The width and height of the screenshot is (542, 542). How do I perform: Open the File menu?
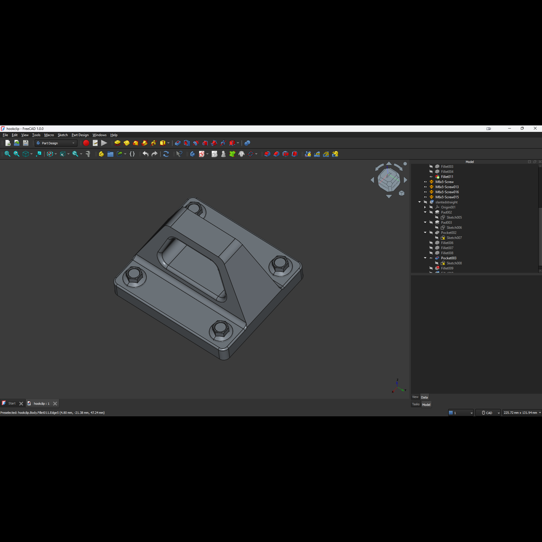tap(5, 135)
